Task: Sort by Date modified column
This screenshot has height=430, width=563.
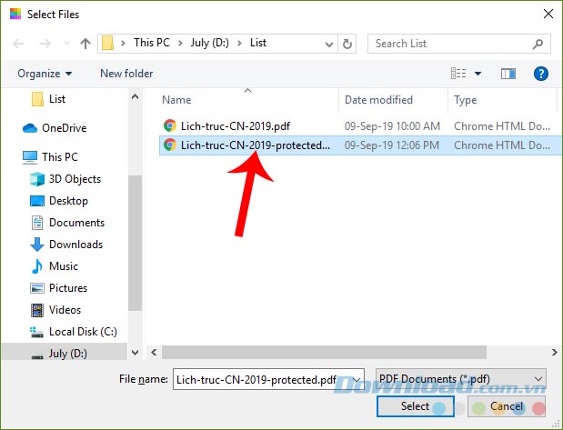Action: 378,100
